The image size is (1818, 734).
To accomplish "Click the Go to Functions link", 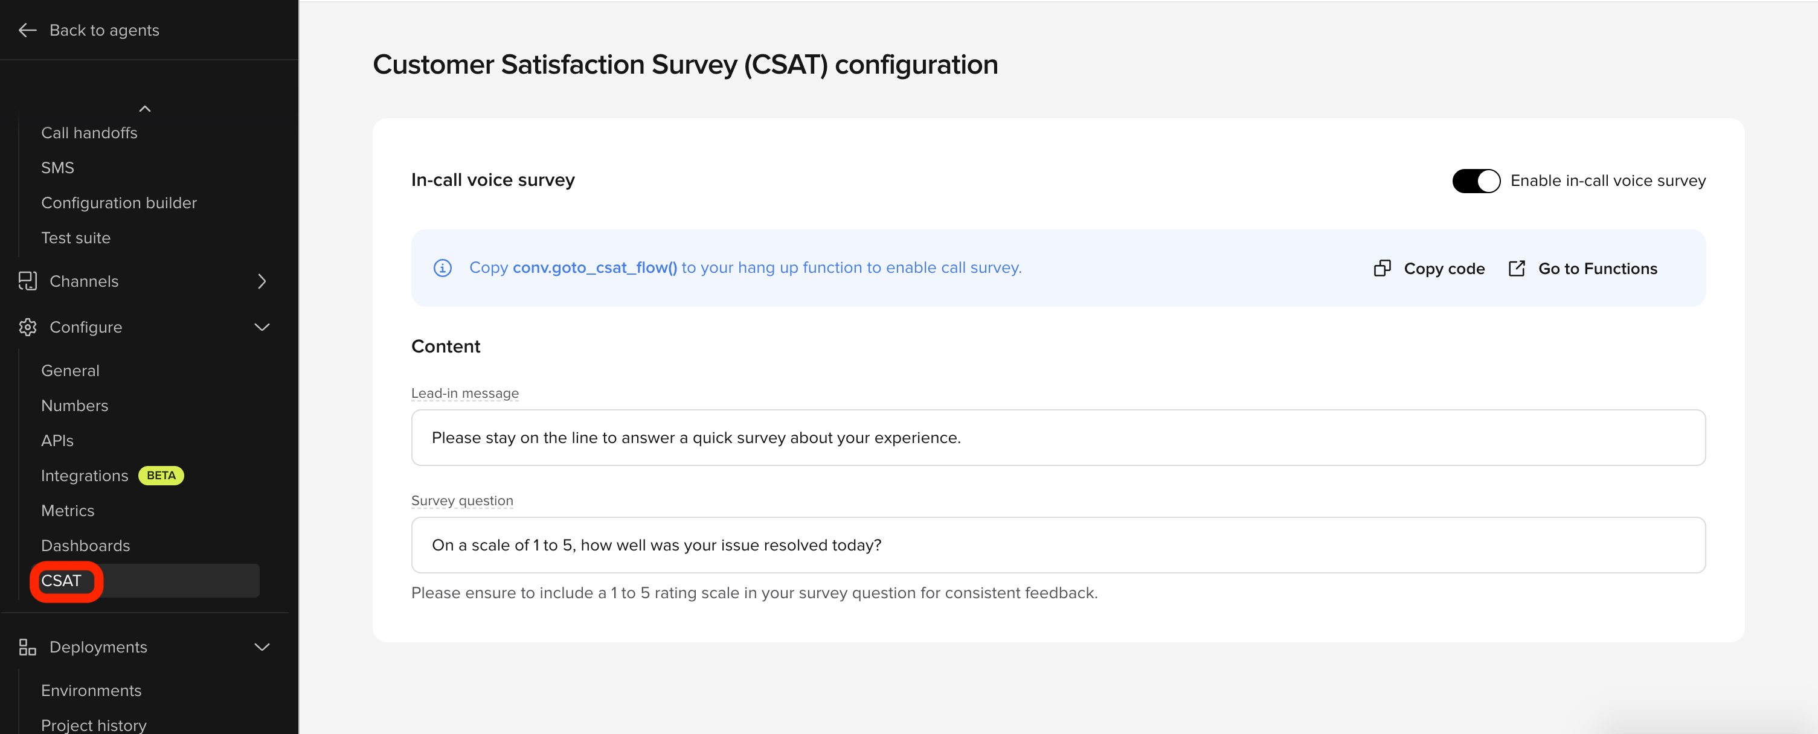I will pyautogui.click(x=1583, y=269).
